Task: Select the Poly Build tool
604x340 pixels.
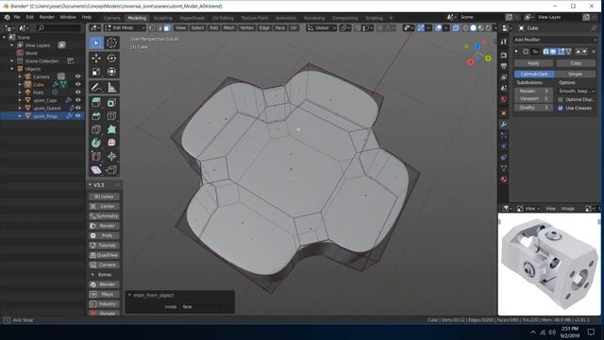Action: pos(111,129)
